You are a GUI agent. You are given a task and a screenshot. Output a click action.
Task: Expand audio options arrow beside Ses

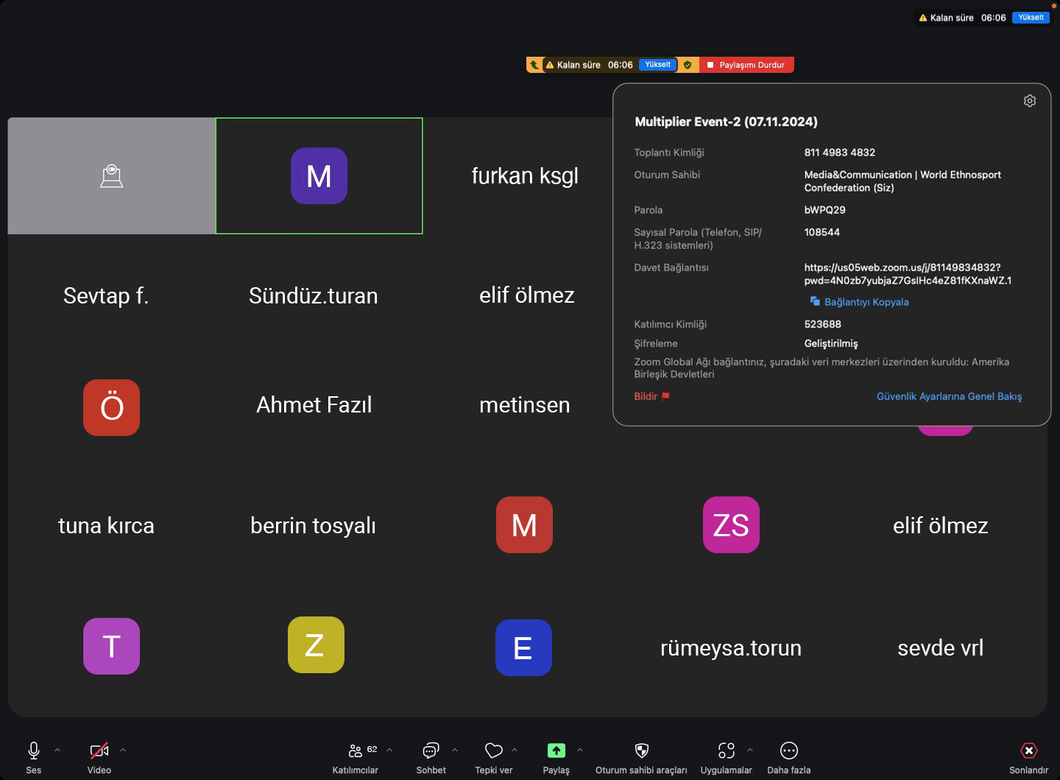coord(57,750)
